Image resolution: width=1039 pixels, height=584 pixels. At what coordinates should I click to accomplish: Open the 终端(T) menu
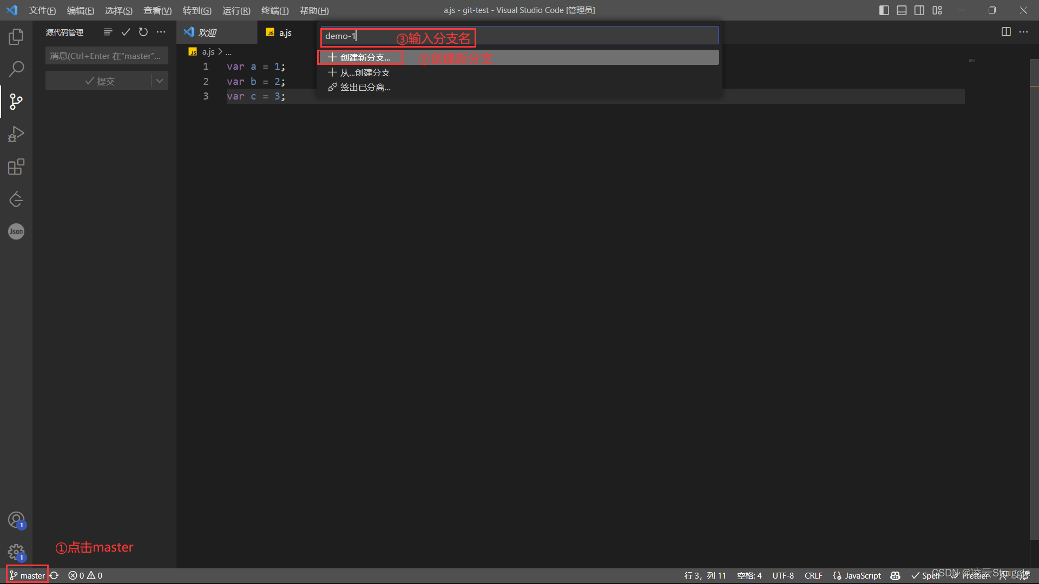(275, 10)
